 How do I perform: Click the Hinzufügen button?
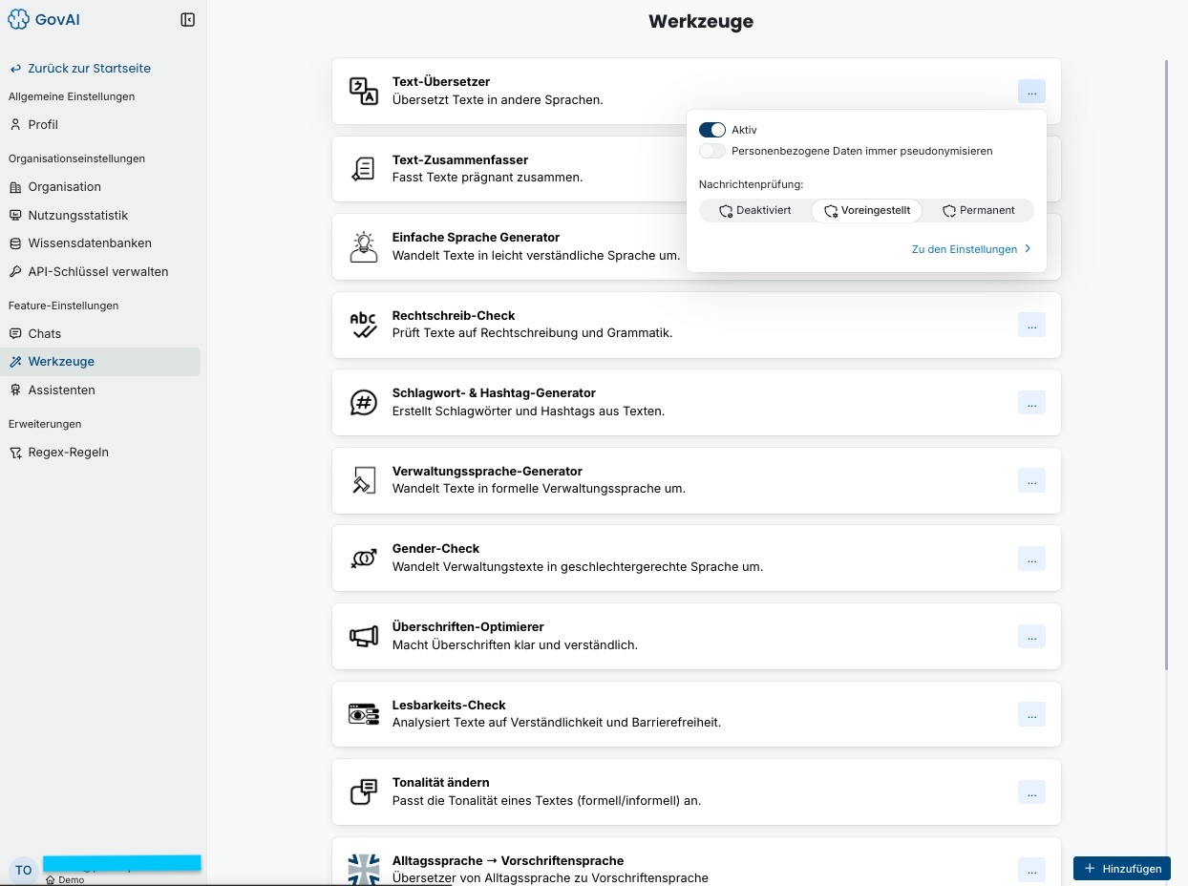tap(1122, 869)
